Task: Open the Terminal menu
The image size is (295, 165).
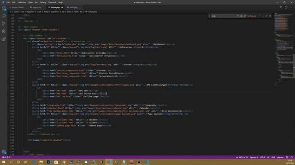Action: [52, 2]
